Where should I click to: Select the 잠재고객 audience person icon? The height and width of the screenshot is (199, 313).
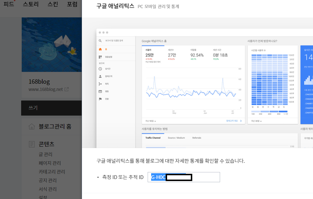pyautogui.click(x=100, y=76)
